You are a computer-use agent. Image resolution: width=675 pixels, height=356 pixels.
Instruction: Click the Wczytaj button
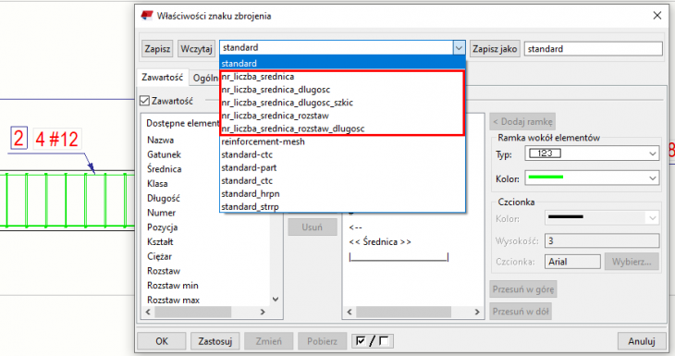[x=196, y=49]
